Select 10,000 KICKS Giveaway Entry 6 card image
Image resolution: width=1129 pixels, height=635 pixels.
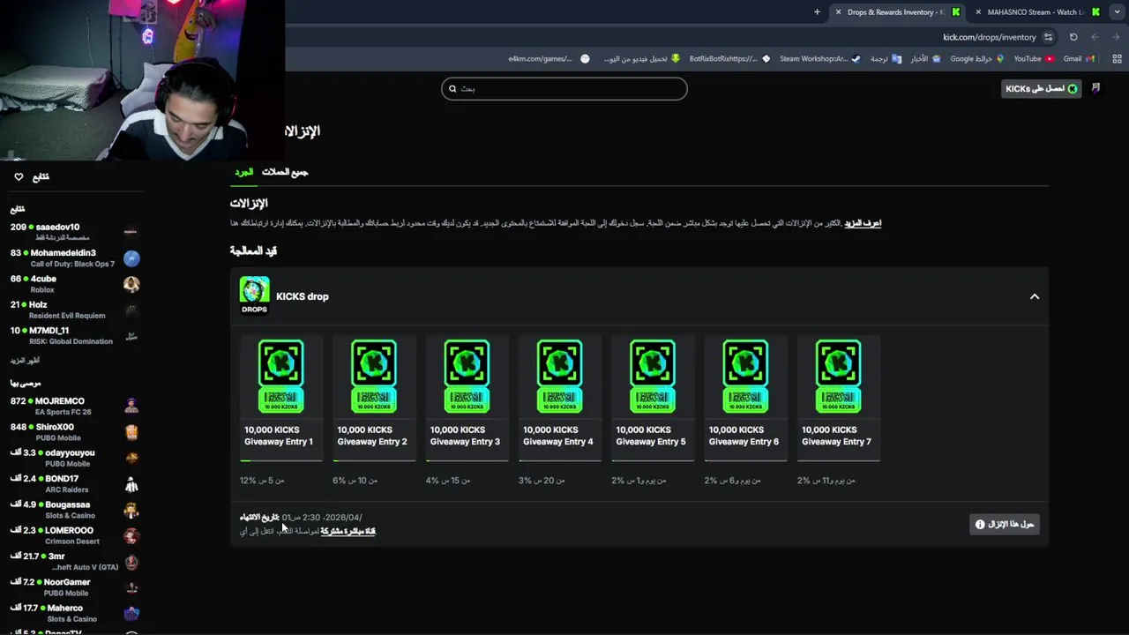tap(745, 377)
